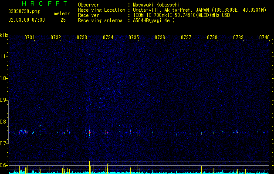Click the meteor count 25
274x174 pixels.
[63, 20]
